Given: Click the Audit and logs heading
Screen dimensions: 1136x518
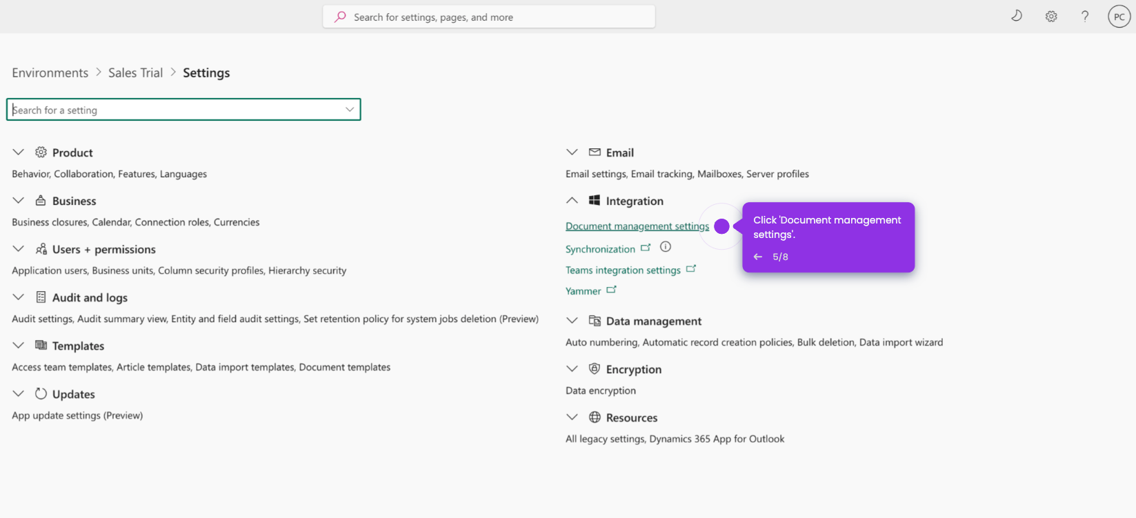Looking at the screenshot, I should click(90, 297).
